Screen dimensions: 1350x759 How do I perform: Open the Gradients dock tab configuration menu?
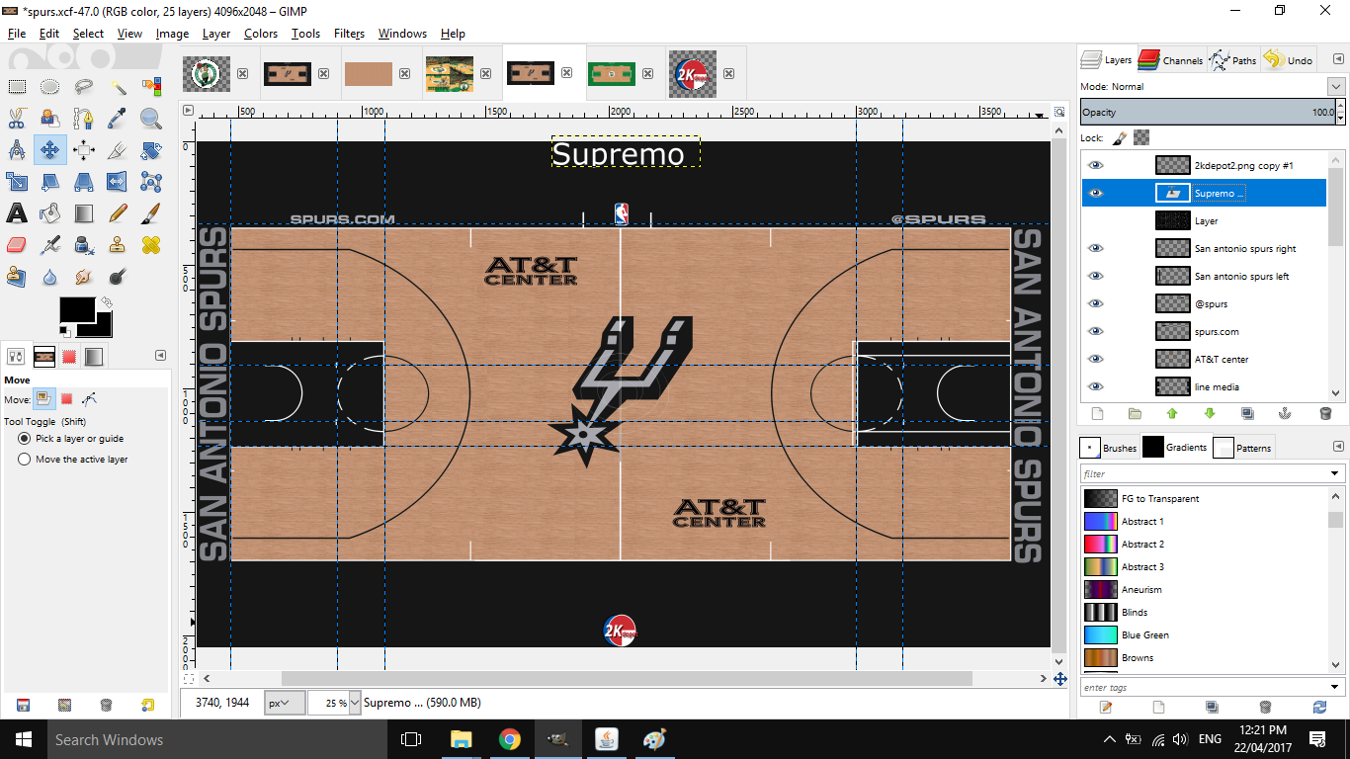point(1338,447)
